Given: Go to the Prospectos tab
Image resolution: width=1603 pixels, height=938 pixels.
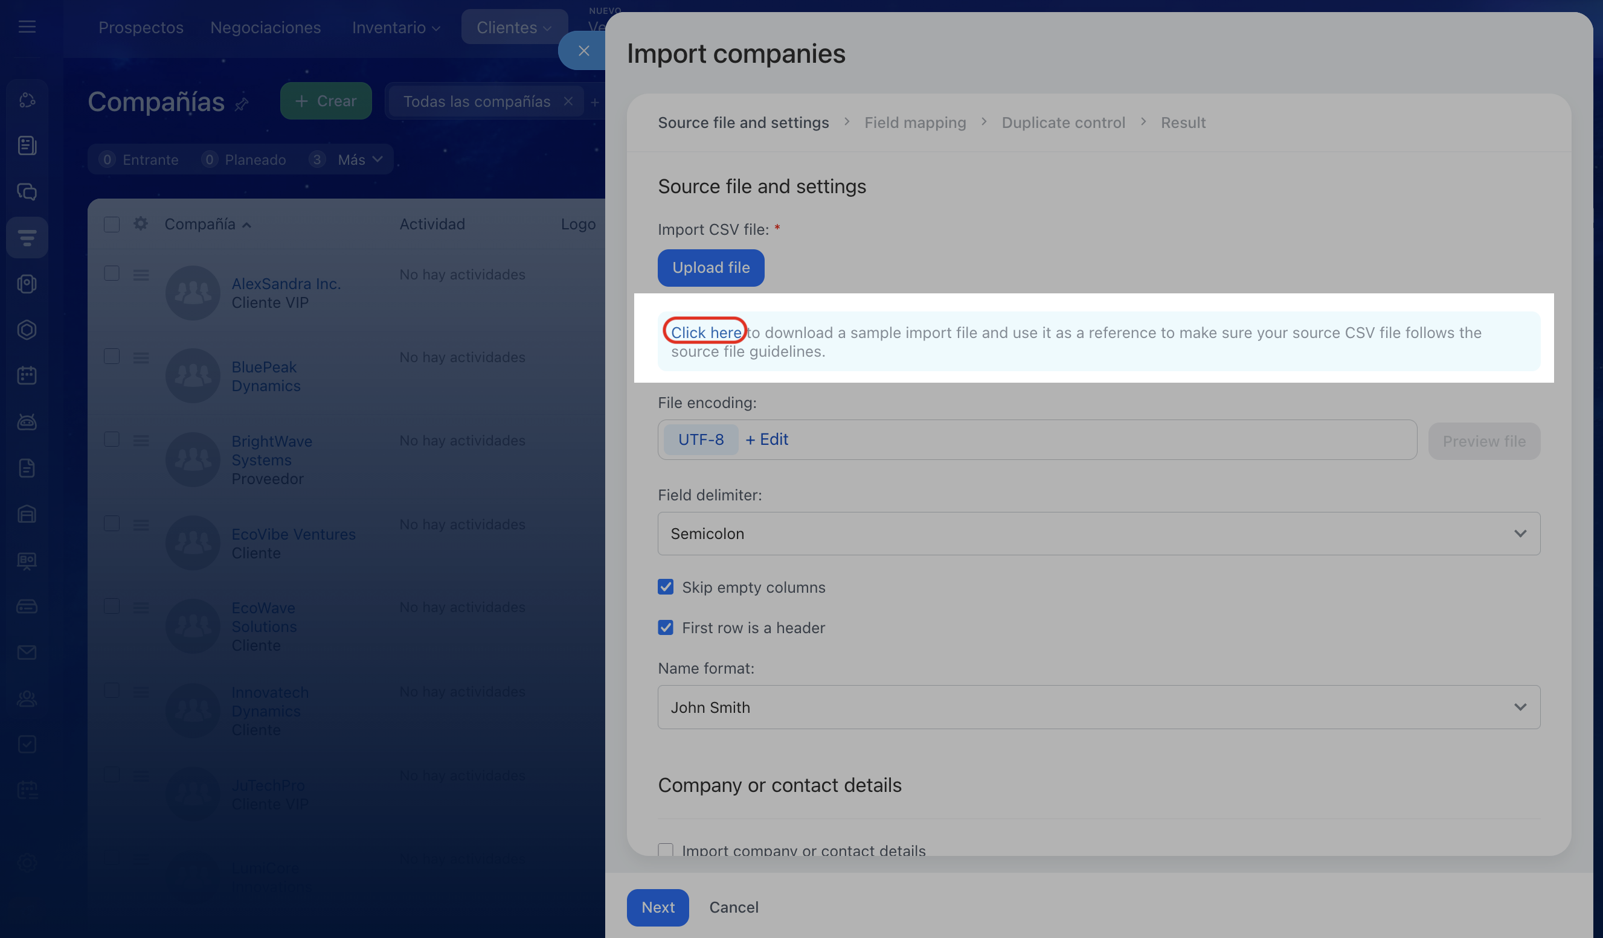Looking at the screenshot, I should pos(141,27).
